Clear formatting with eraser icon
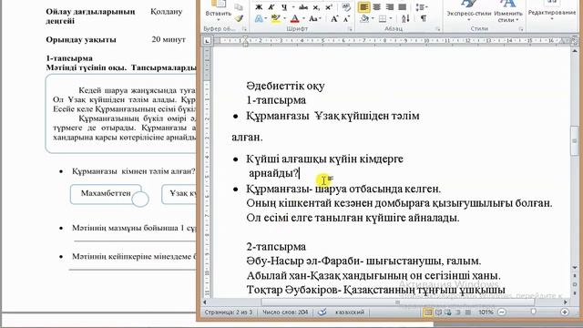Image resolution: width=583 pixels, height=328 pixels. coord(346,7)
